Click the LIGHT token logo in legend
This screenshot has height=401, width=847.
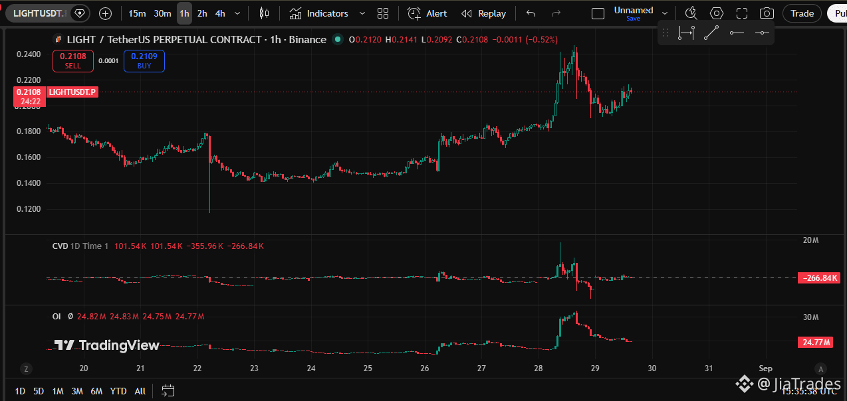point(58,40)
